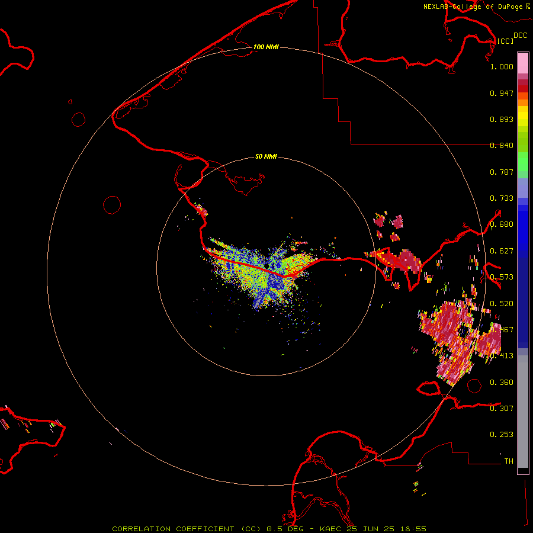Screen dimensions: 533x533
Task: Click the 0.360 scale value
Action: (502, 383)
